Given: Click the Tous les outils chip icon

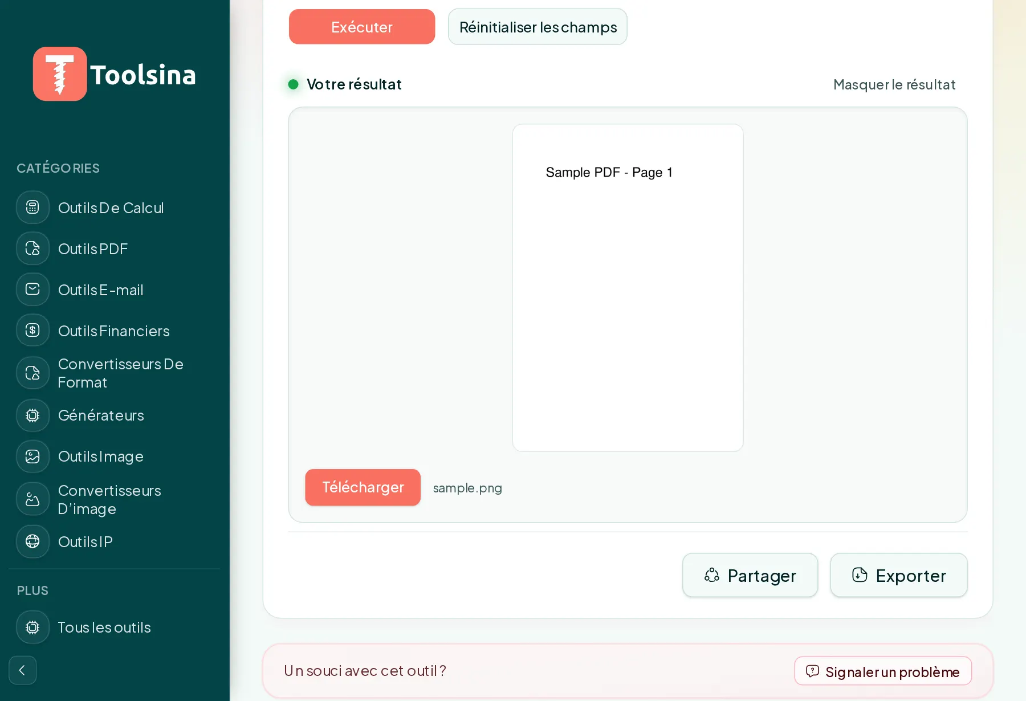Looking at the screenshot, I should 33,627.
